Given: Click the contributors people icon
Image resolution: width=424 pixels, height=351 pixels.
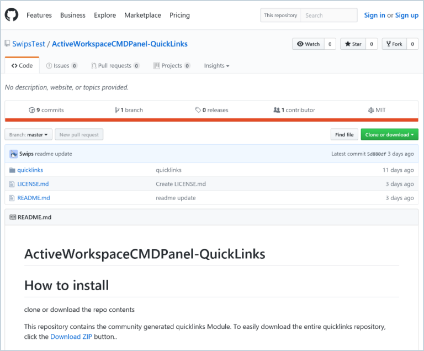Looking at the screenshot, I should coord(277,110).
